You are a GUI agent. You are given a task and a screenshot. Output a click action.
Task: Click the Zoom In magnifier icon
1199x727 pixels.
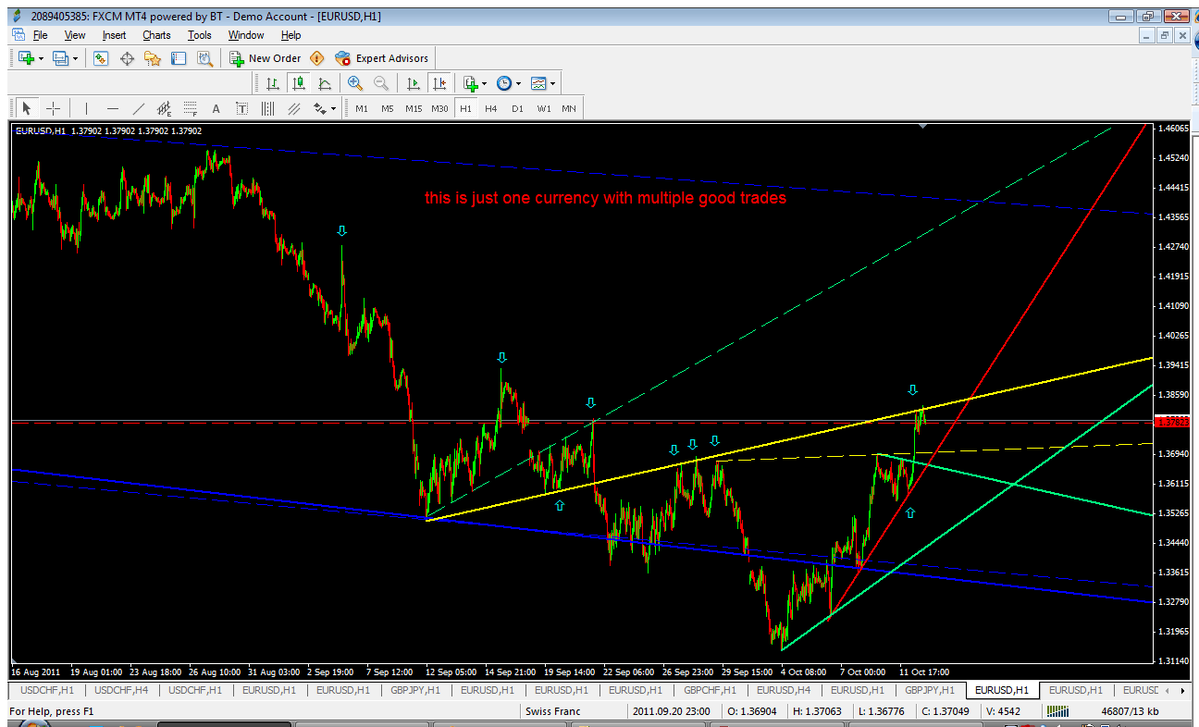tap(355, 83)
